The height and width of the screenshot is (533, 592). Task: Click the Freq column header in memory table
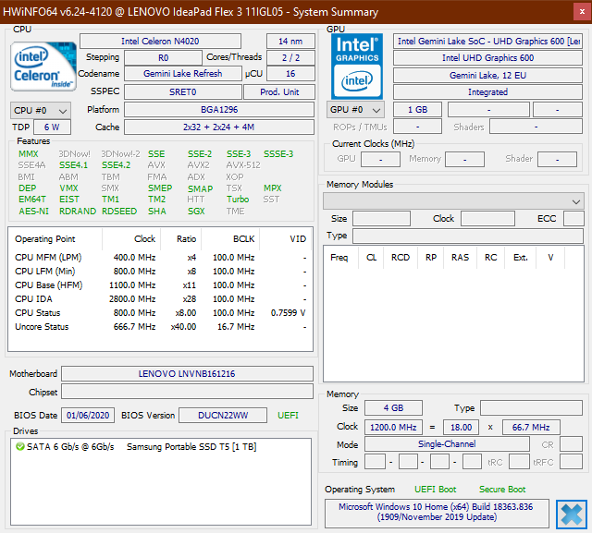coord(339,258)
